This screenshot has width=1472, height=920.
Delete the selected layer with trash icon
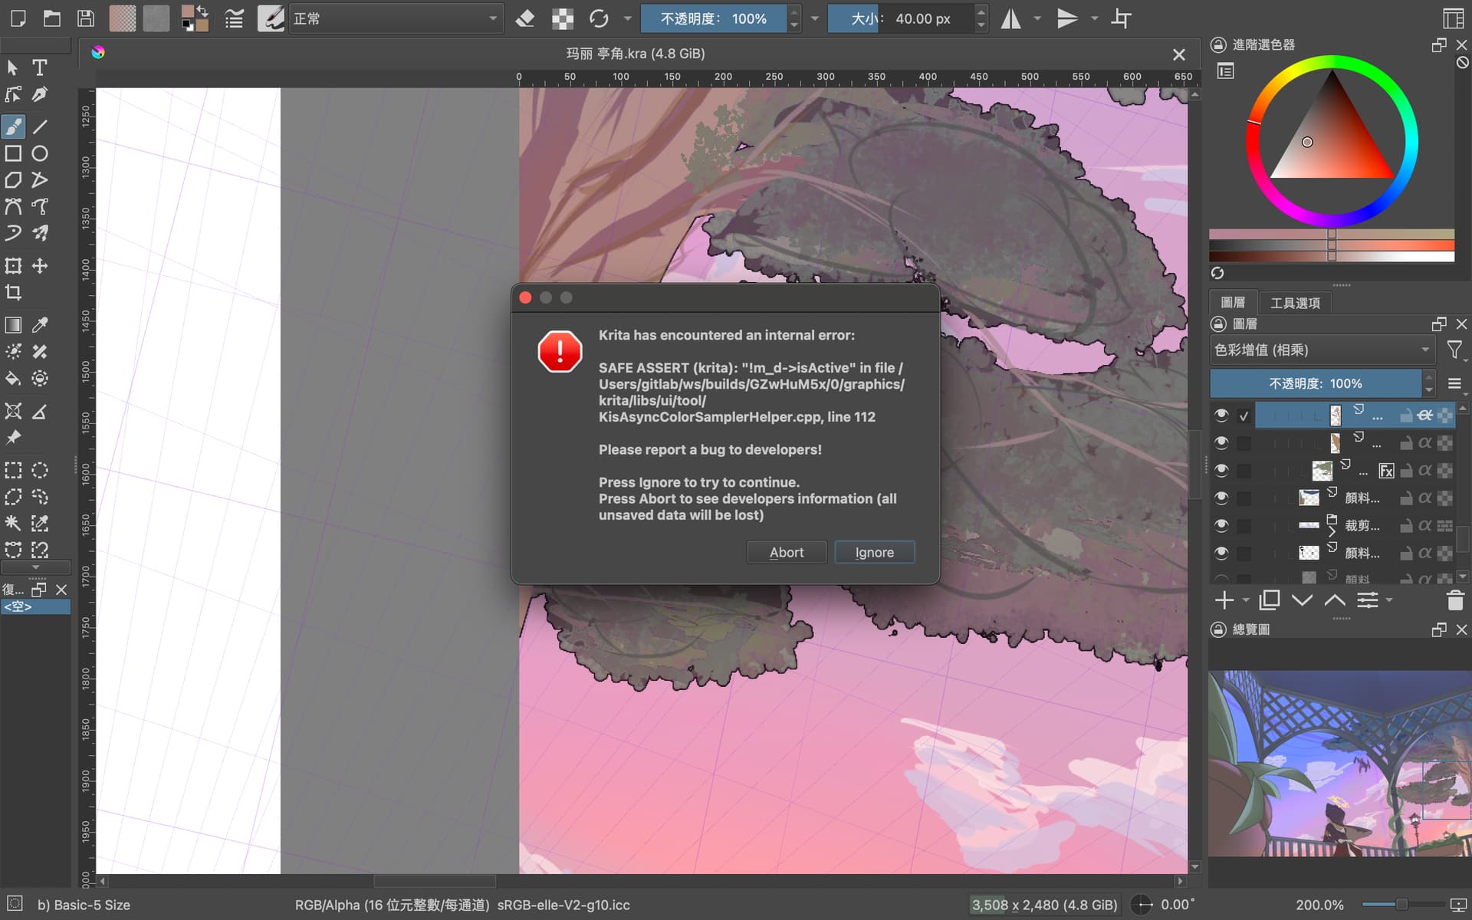point(1455,600)
